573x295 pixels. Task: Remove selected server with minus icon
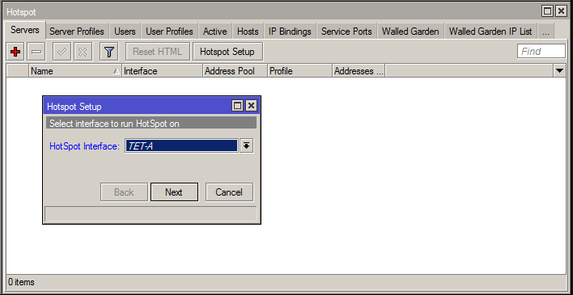[x=36, y=52]
